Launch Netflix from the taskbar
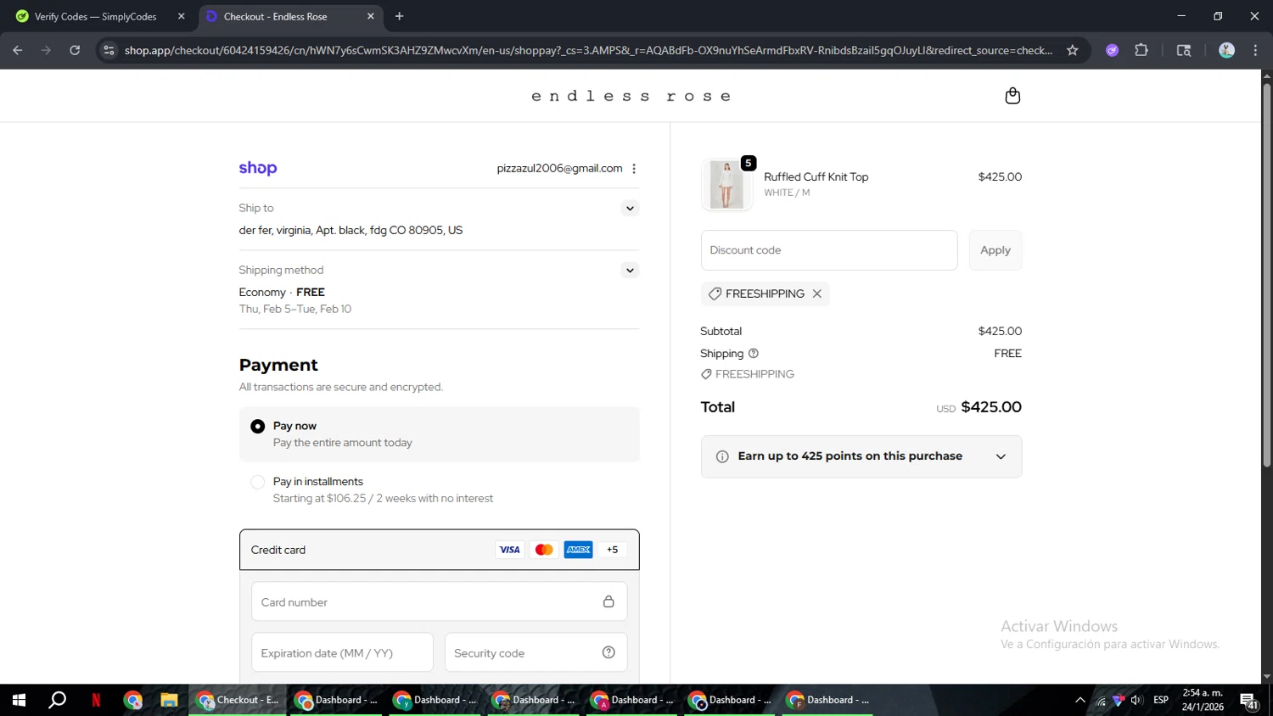This screenshot has width=1273, height=716. 96,700
